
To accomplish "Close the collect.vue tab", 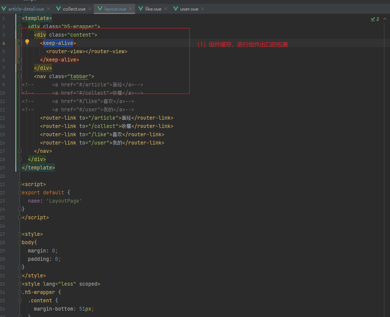I will pos(90,9).
